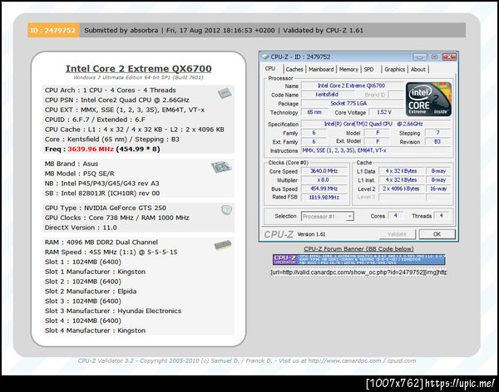Screen dimensions: 499x392
Task: Click the CPU-Z Validator copyright footer text
Action: (247, 360)
